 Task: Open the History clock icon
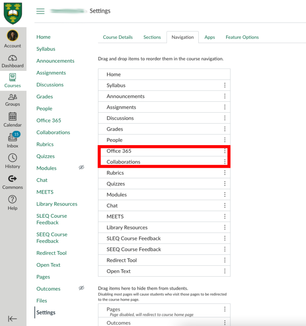tap(13, 158)
